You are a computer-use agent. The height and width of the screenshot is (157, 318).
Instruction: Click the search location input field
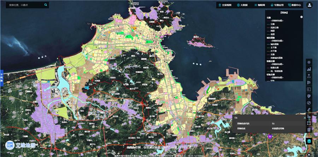coord(25,5)
